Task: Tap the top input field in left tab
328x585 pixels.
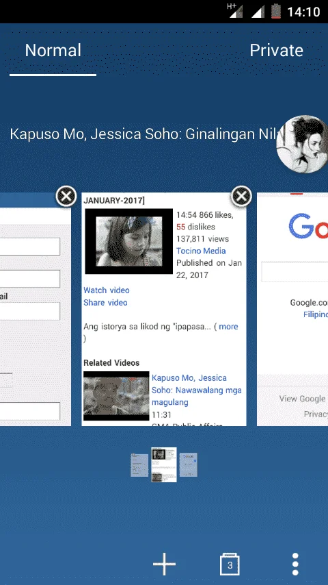Action: pos(30,247)
